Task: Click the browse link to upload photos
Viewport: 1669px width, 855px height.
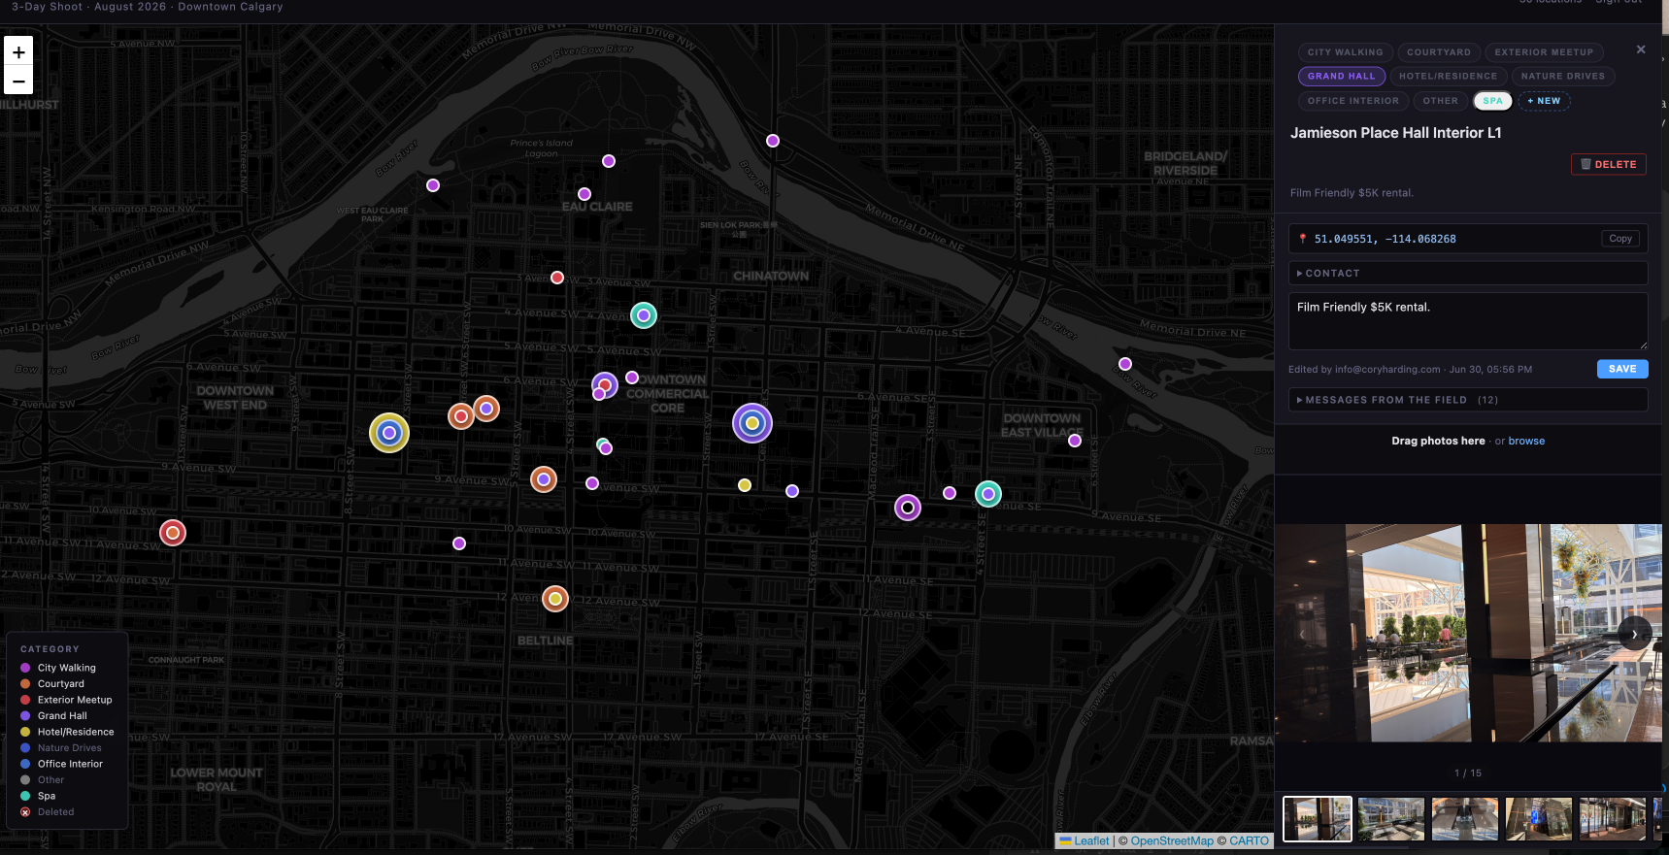Action: click(1526, 441)
